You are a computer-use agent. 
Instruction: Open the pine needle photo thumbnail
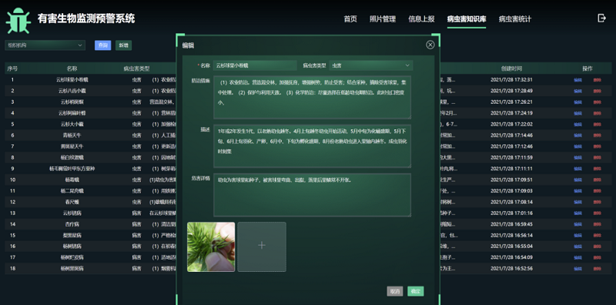coord(211,246)
